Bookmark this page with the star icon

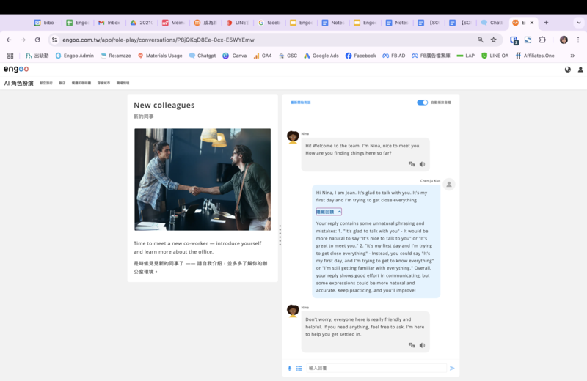pos(493,40)
